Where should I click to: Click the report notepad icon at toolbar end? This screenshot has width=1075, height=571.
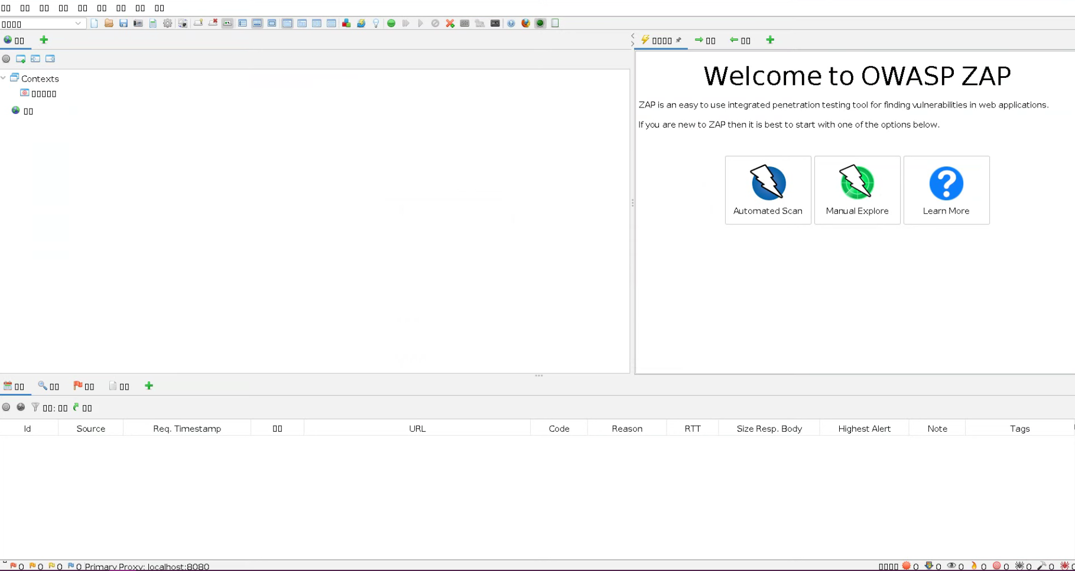[x=555, y=24]
